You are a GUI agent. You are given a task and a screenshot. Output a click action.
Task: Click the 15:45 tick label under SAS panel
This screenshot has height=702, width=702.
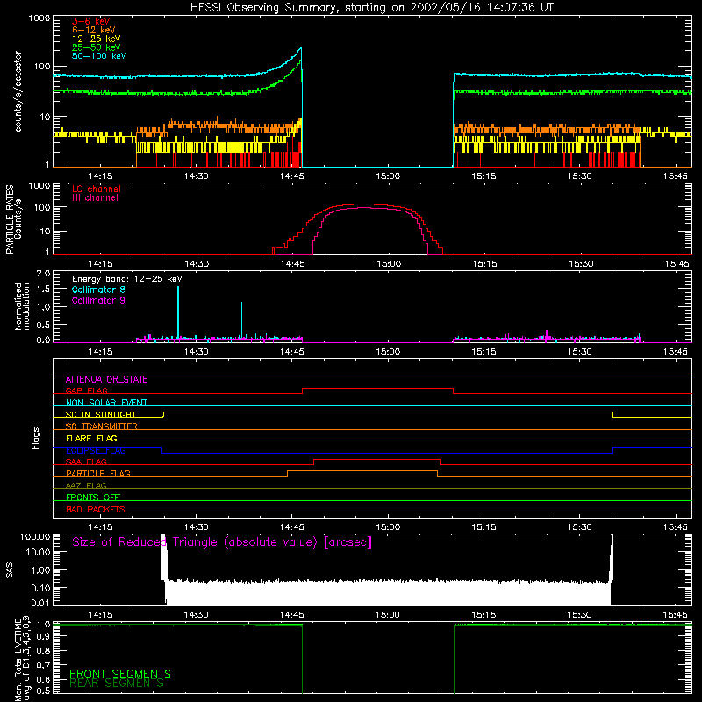(675, 615)
